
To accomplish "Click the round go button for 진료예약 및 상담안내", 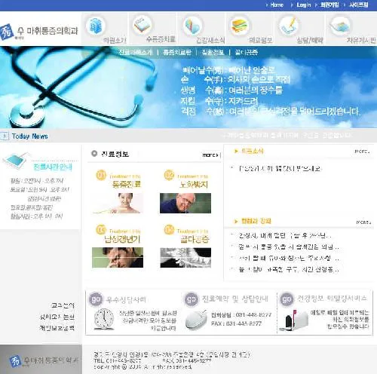I will coord(191,299).
